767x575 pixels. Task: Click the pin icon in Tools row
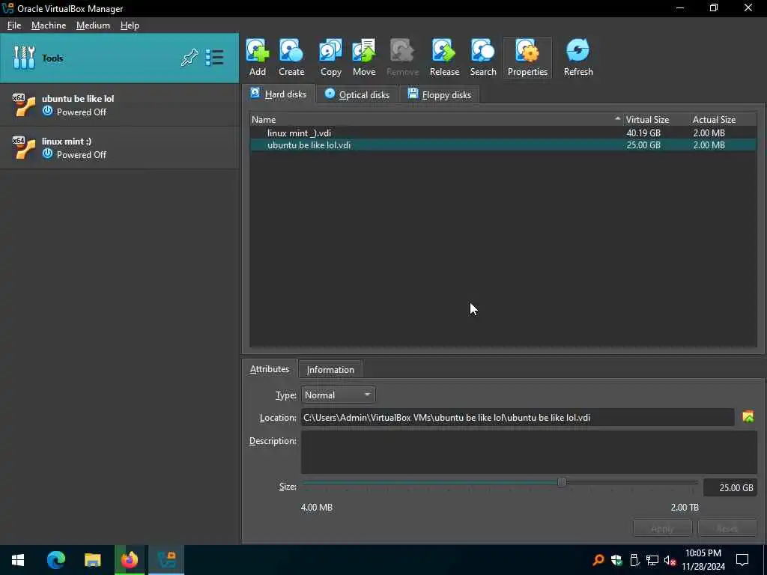click(190, 58)
